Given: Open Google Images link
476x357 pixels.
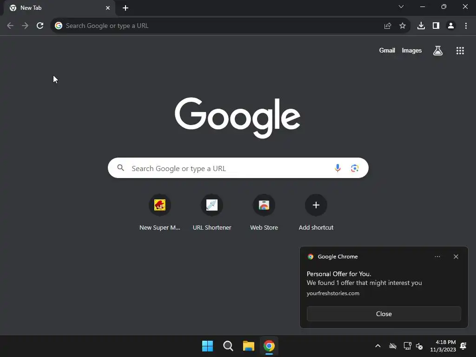Looking at the screenshot, I should 412,50.
